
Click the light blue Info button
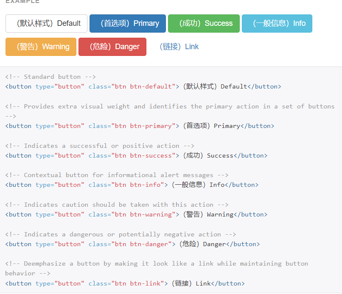pos(277,24)
